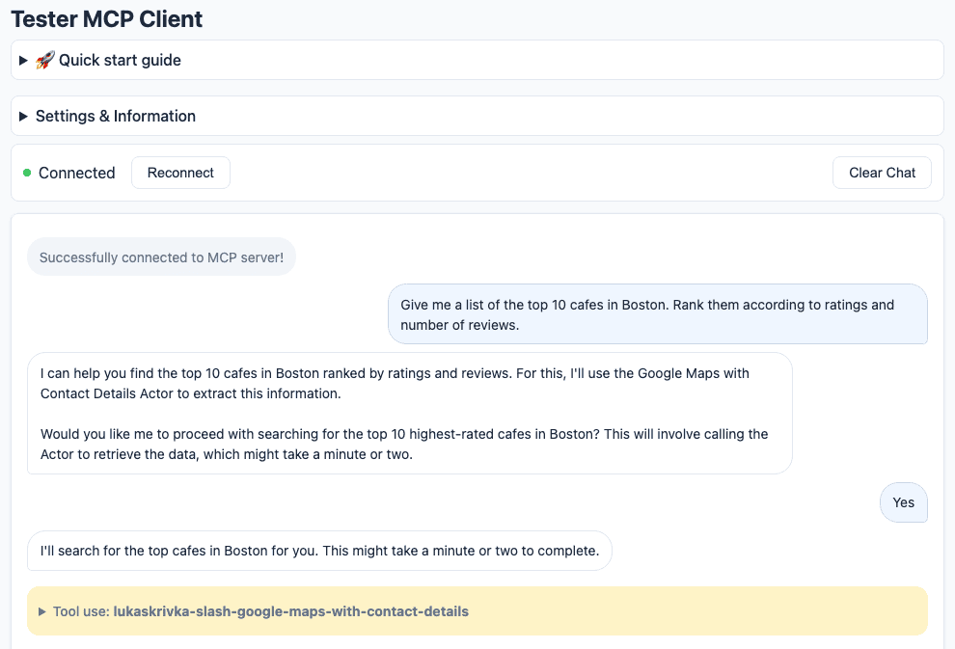Click the green connected status dot
Image resolution: width=955 pixels, height=649 pixels.
pyautogui.click(x=26, y=173)
